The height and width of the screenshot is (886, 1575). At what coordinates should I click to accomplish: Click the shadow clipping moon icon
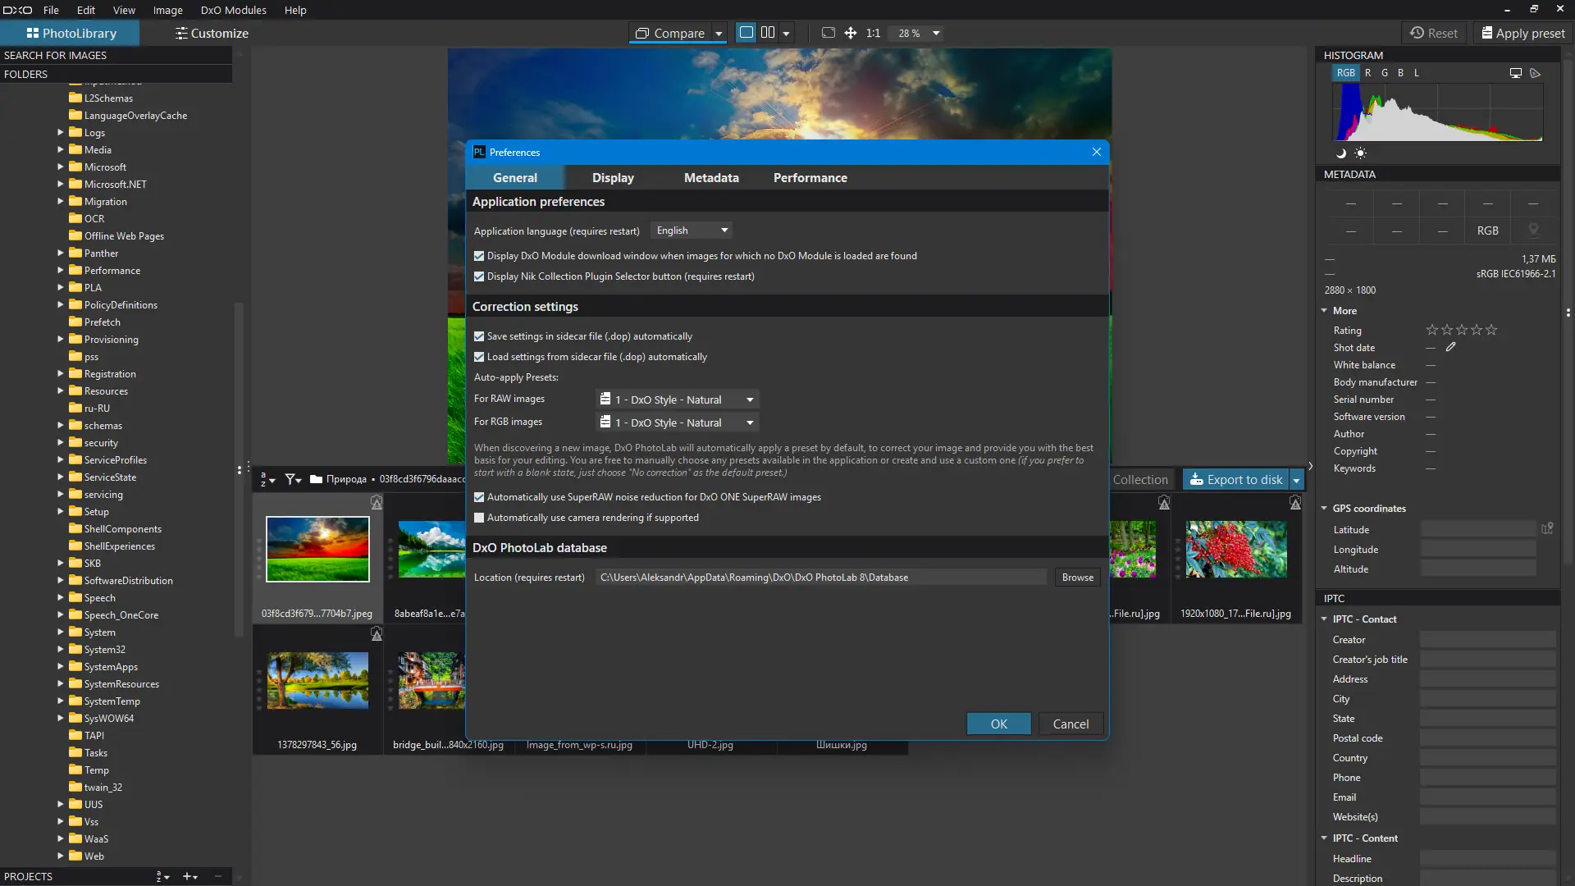point(1341,153)
